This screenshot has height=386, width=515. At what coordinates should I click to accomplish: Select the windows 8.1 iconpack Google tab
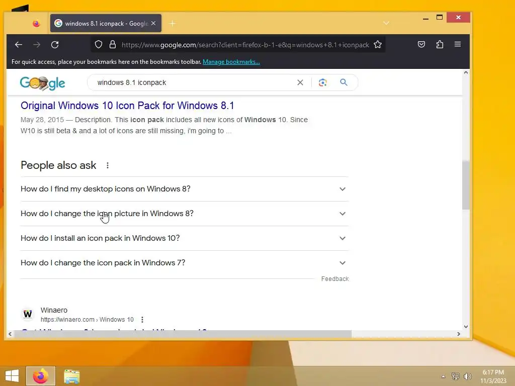(106, 23)
